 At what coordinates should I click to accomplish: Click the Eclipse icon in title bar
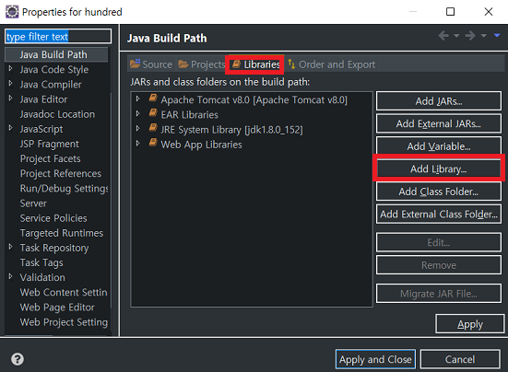coord(12,12)
